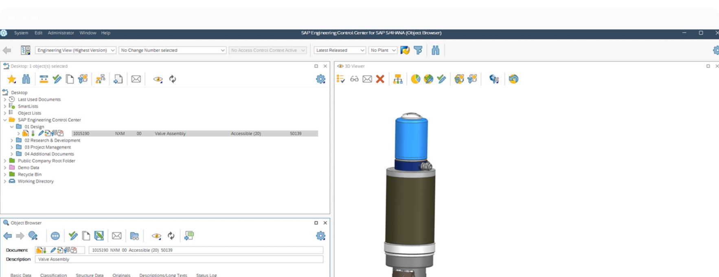Click the envelope mail icon in Desktop panel
719x277 pixels.
pos(136,79)
